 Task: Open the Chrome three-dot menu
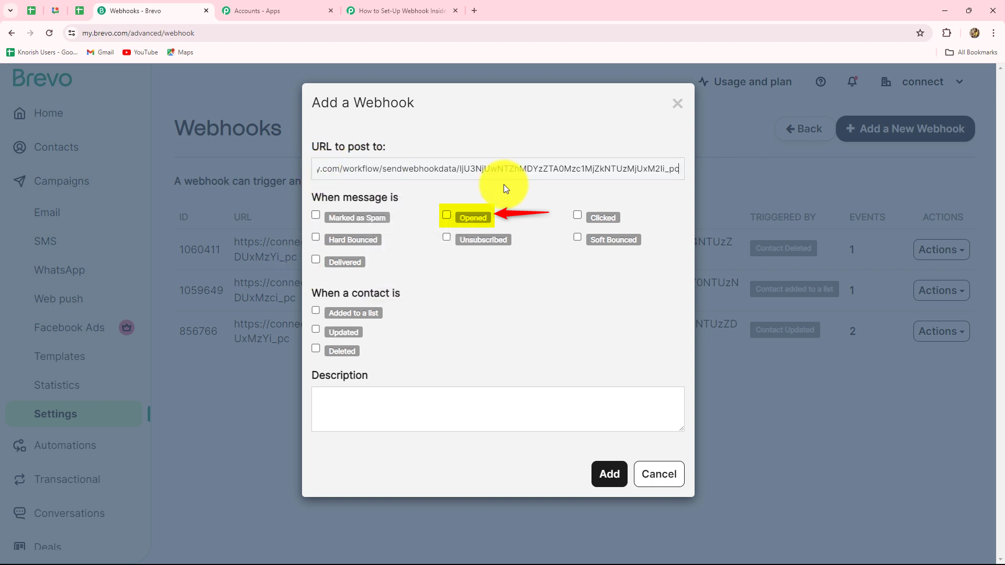tap(993, 33)
